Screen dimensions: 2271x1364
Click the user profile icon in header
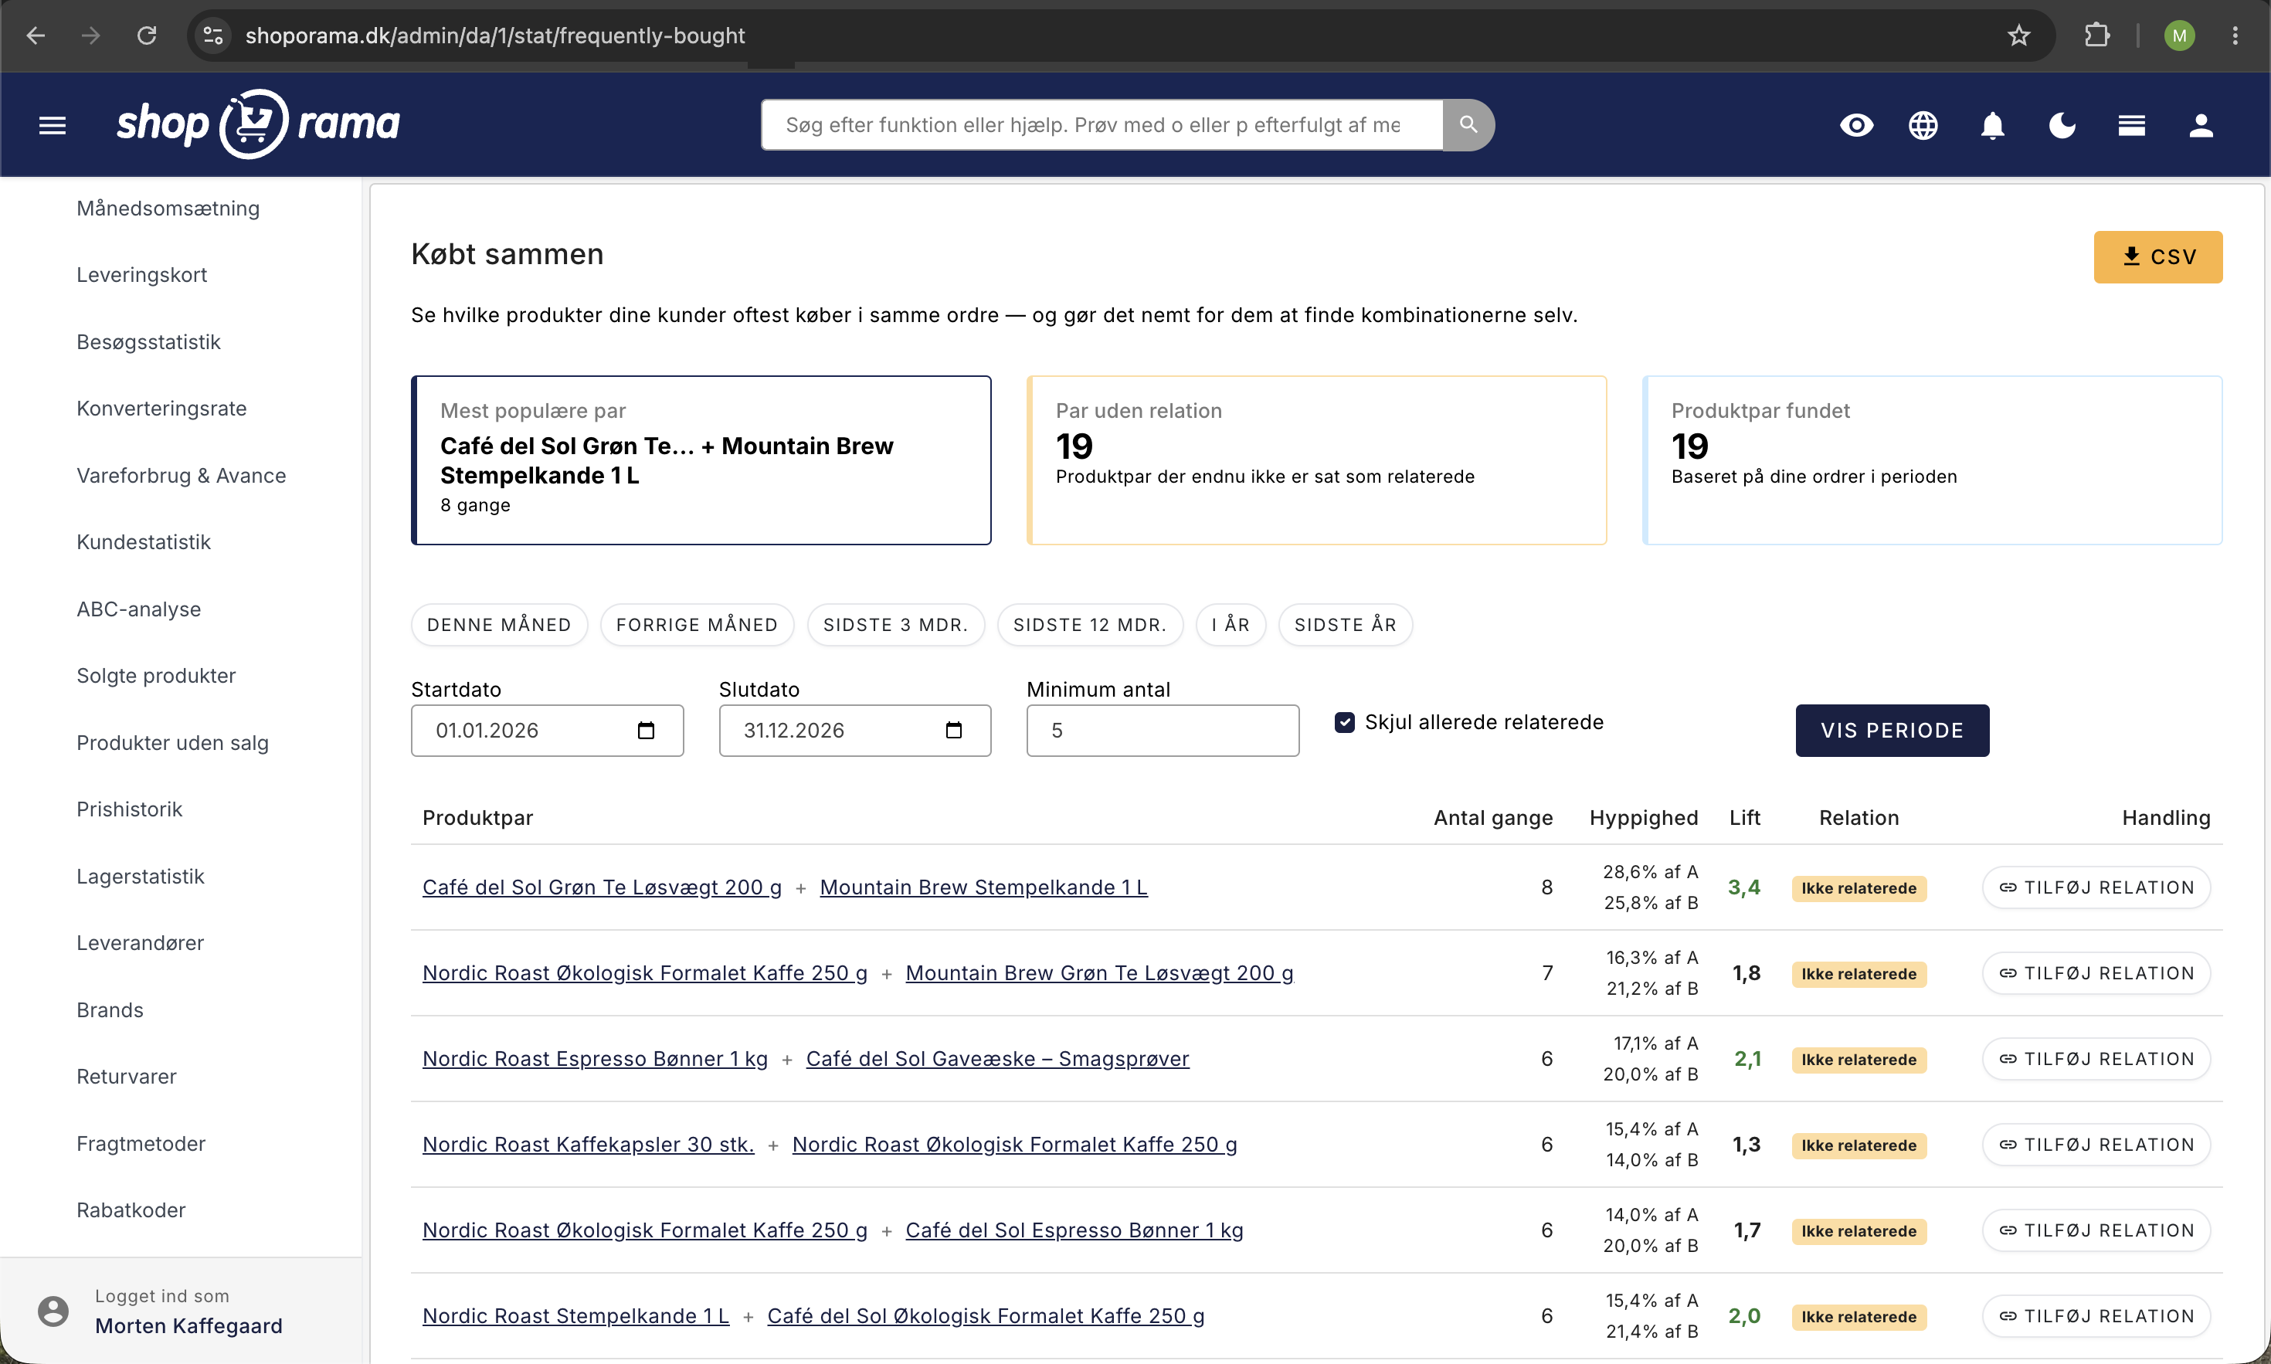pos(2200,125)
